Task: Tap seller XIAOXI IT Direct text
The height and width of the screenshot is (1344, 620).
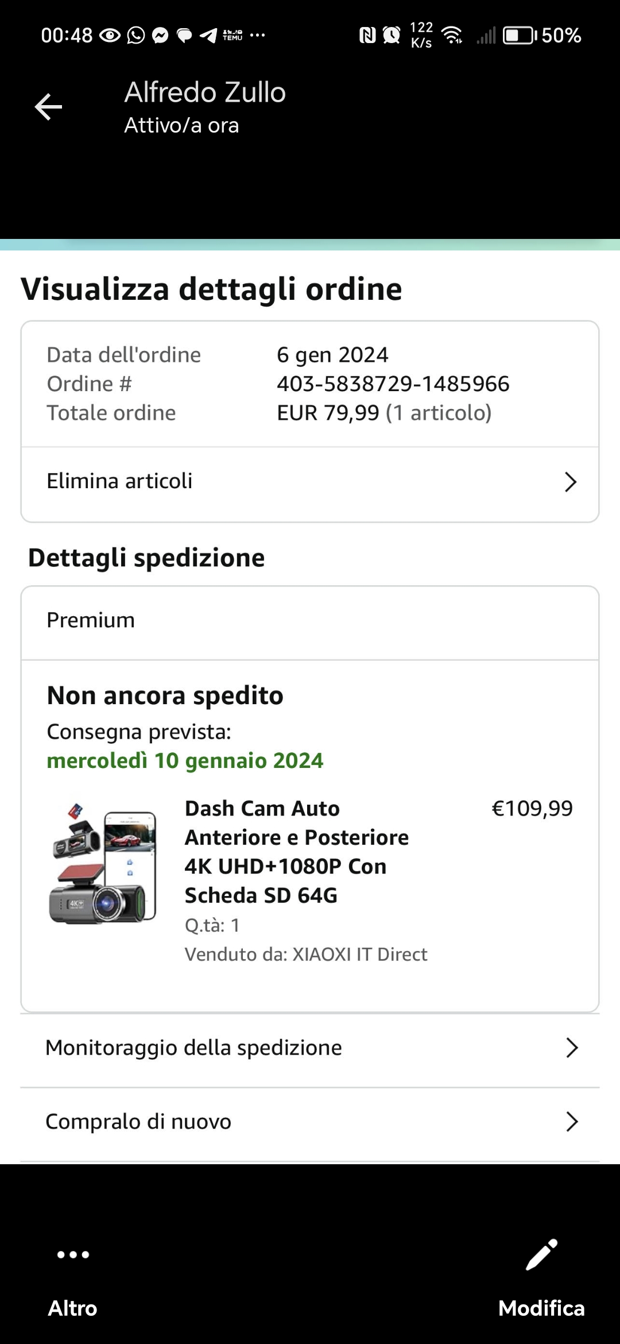Action: (x=360, y=954)
